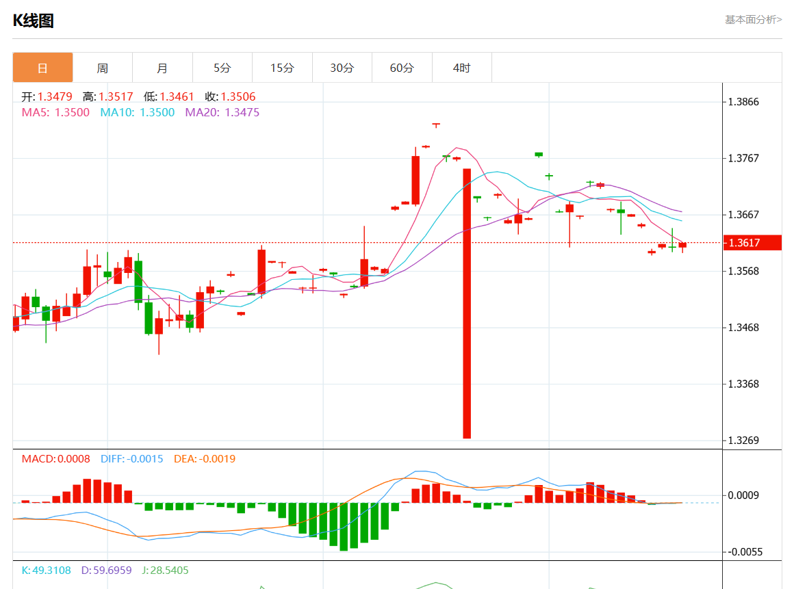Click the 0.0009 MACD axis label
794x589 pixels.
point(743,495)
